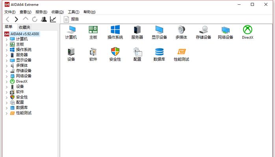Image resolution: width=275 pixels, height=157 pixels.
Task: Open the 文件(F) menu
Action: [10, 12]
